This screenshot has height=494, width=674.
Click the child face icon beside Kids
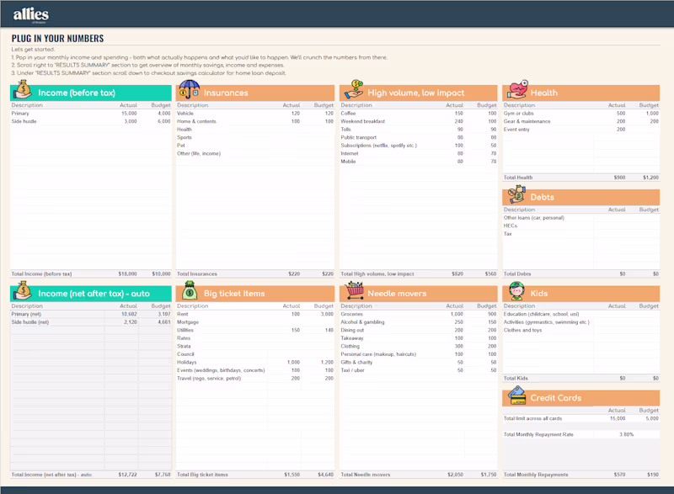516,290
